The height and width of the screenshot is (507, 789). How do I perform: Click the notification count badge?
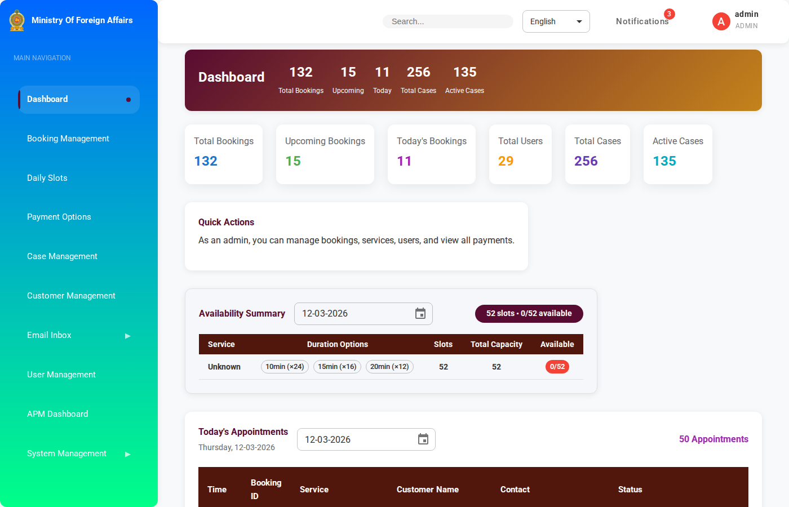pyautogui.click(x=669, y=14)
